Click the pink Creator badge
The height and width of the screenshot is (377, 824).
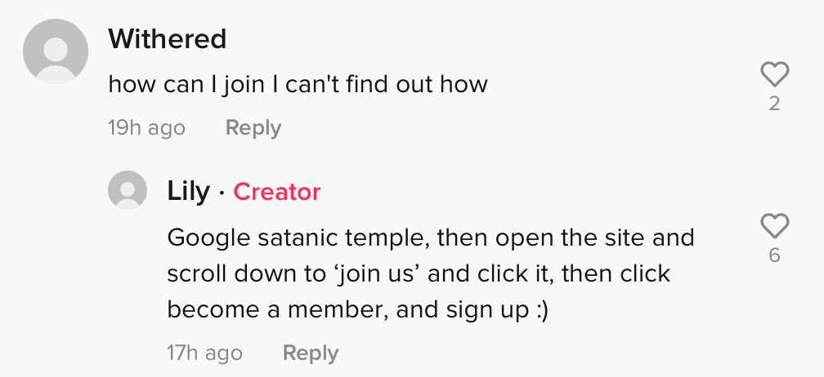click(x=277, y=192)
